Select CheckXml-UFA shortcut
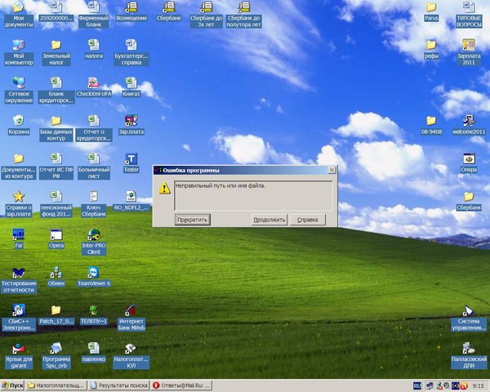This screenshot has width=490, height=392. click(94, 87)
